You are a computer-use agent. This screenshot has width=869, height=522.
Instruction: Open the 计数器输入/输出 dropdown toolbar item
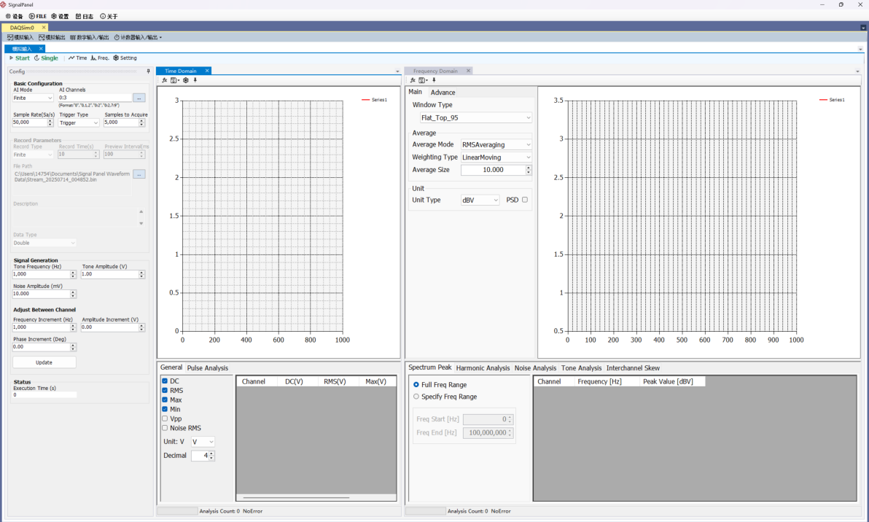(138, 37)
